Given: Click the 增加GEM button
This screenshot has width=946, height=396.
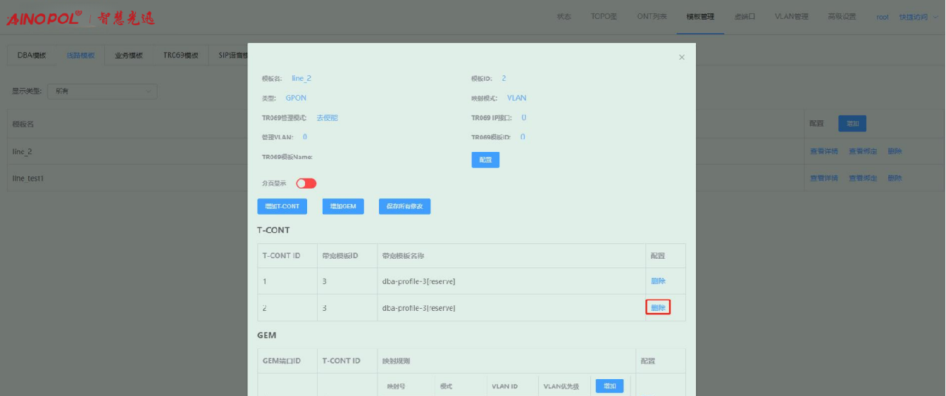Looking at the screenshot, I should pos(343,207).
